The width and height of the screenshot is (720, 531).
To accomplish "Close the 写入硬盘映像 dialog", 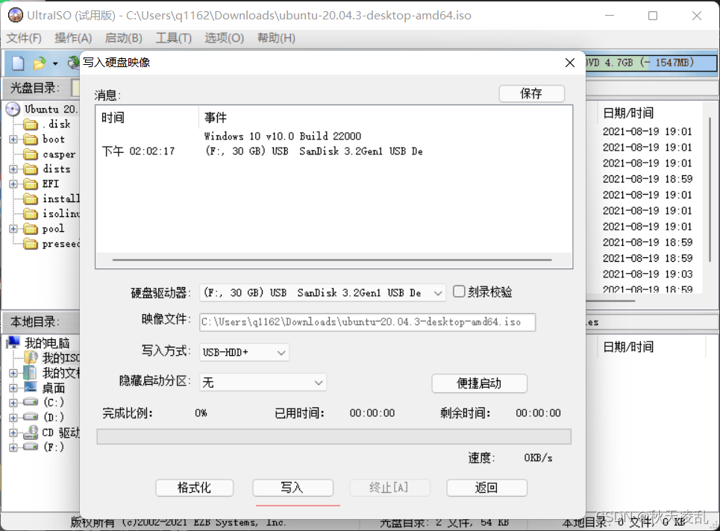I will [x=570, y=63].
